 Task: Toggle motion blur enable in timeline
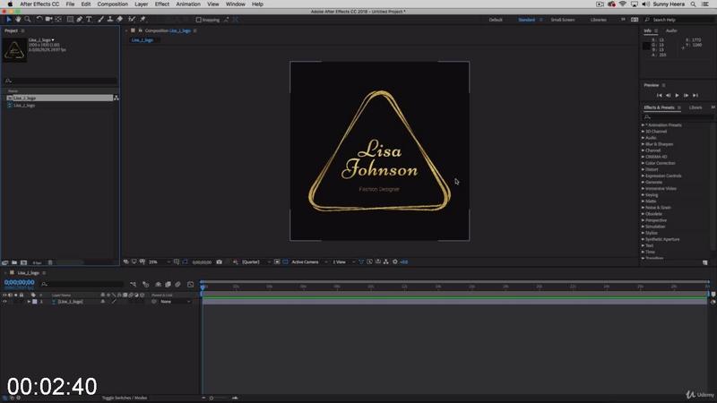coord(177,284)
